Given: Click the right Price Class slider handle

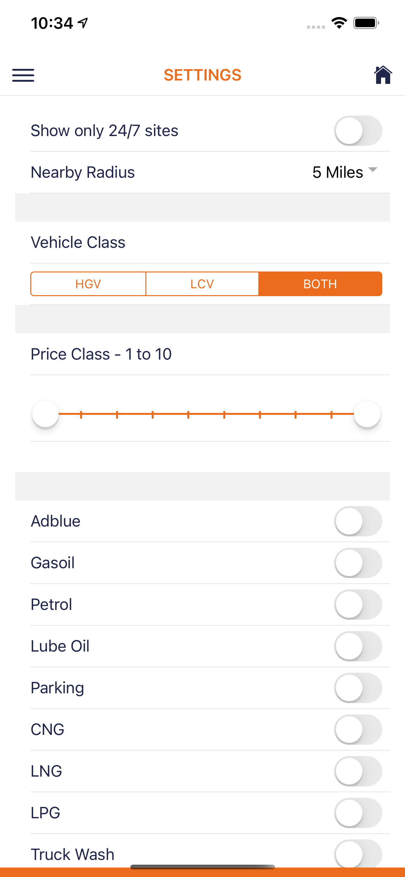Looking at the screenshot, I should point(367,414).
